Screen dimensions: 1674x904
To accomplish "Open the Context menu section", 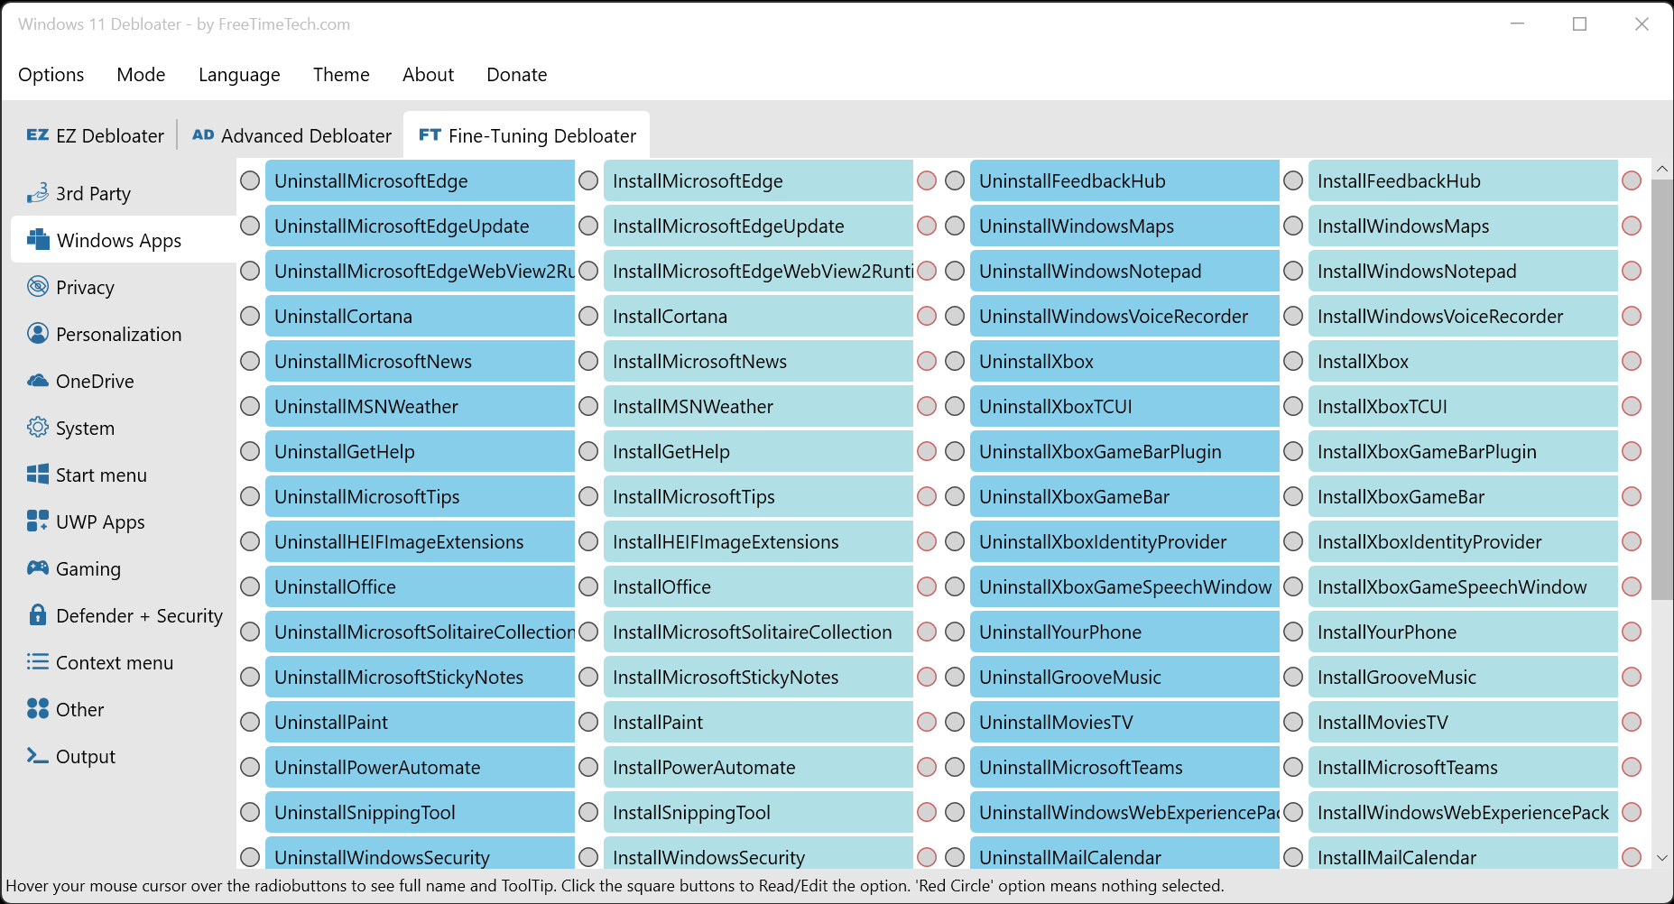I will pos(115,662).
